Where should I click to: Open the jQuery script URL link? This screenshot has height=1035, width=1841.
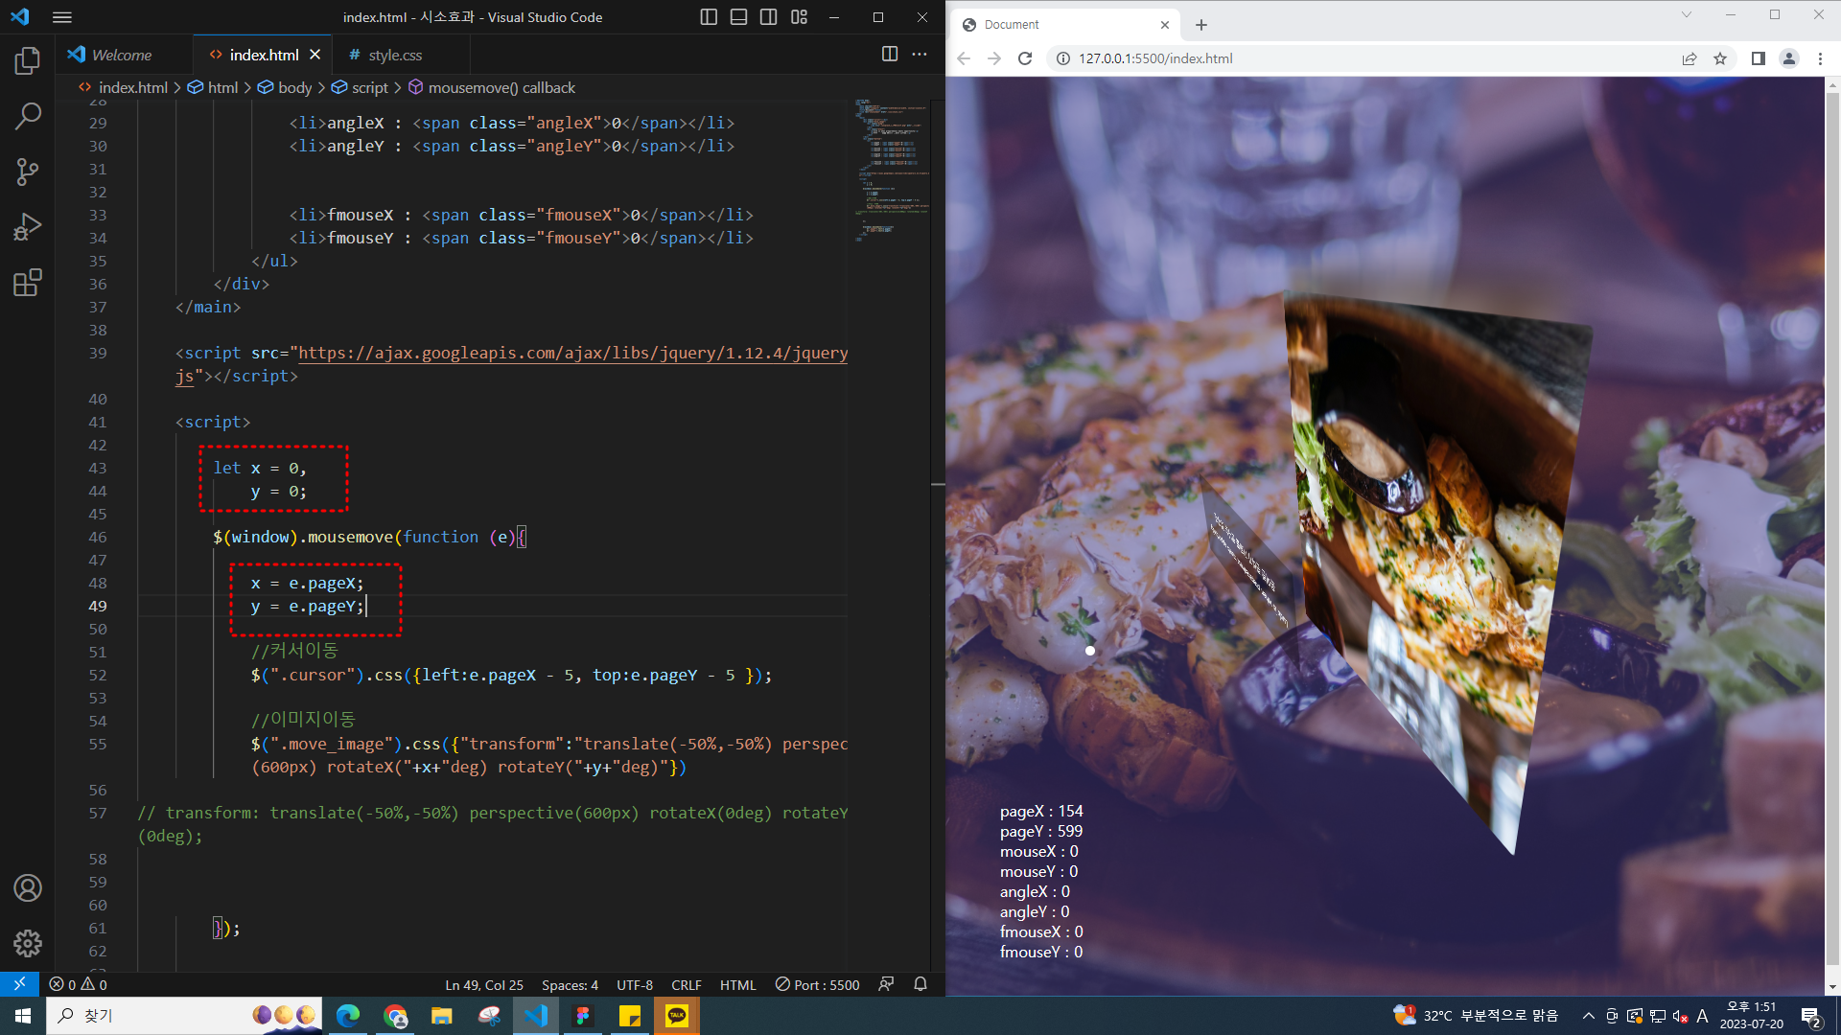[x=572, y=354]
